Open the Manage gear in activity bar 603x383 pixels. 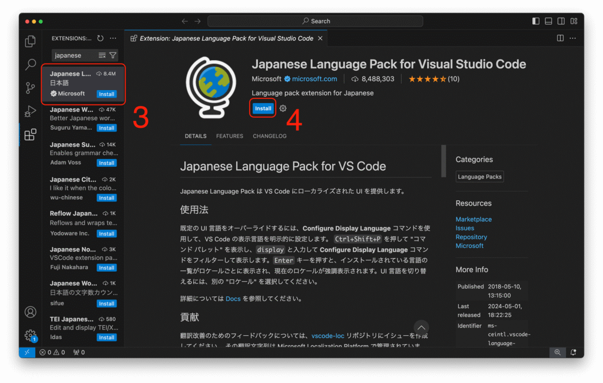point(31,335)
